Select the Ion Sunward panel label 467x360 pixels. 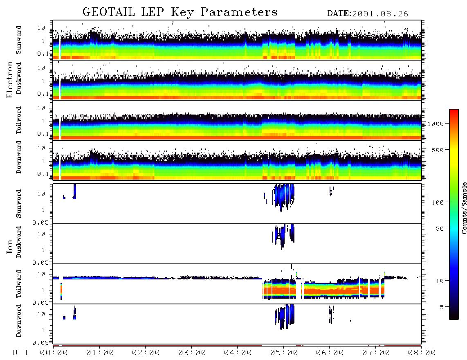point(19,204)
